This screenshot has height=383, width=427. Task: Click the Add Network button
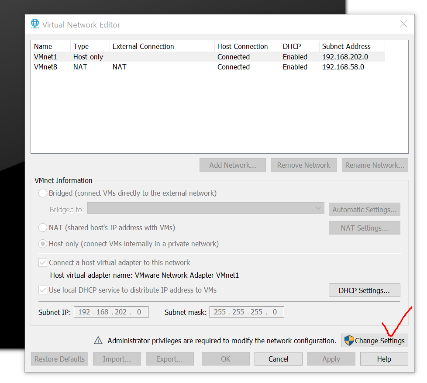tap(233, 165)
